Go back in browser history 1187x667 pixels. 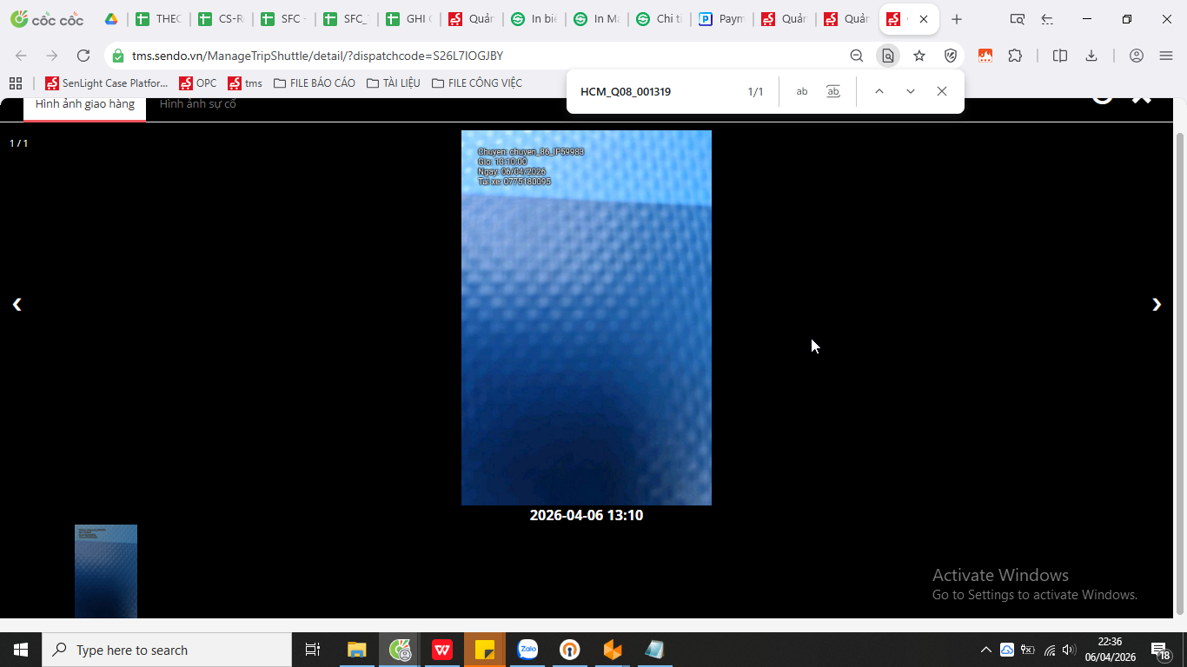tap(21, 56)
